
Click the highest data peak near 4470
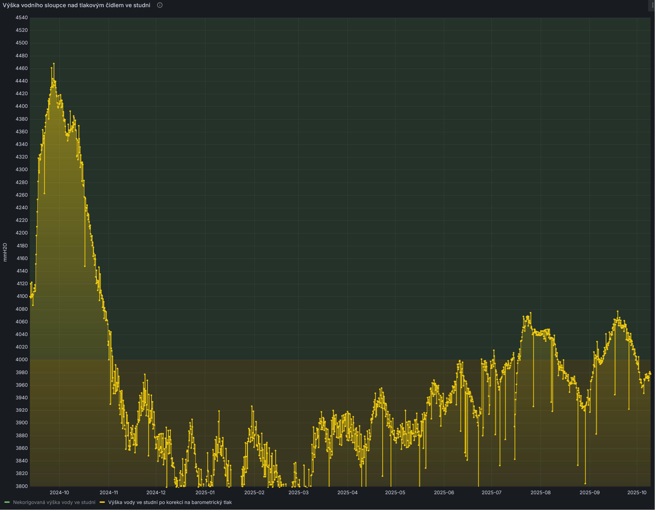pos(54,64)
